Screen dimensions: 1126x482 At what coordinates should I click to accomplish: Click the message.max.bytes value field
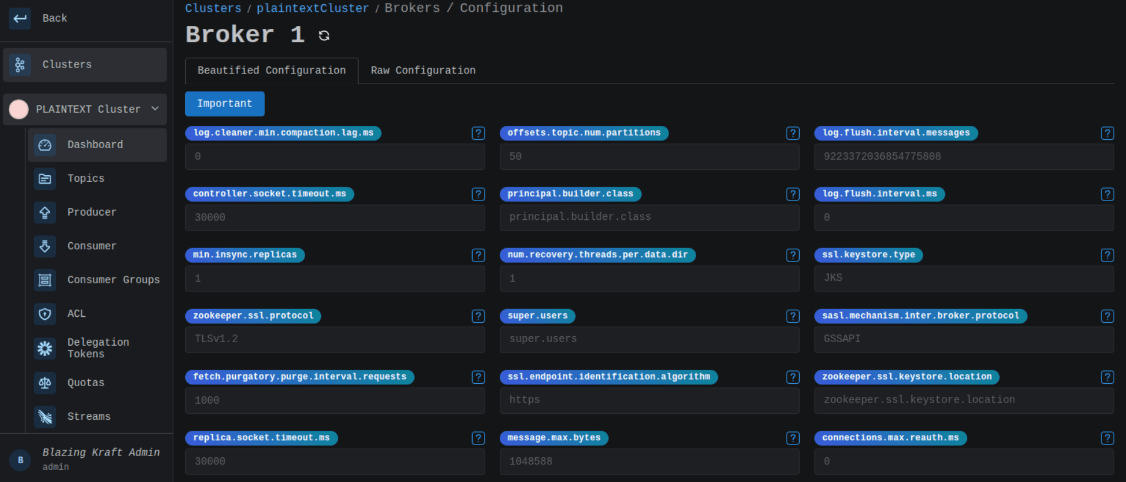(x=650, y=462)
